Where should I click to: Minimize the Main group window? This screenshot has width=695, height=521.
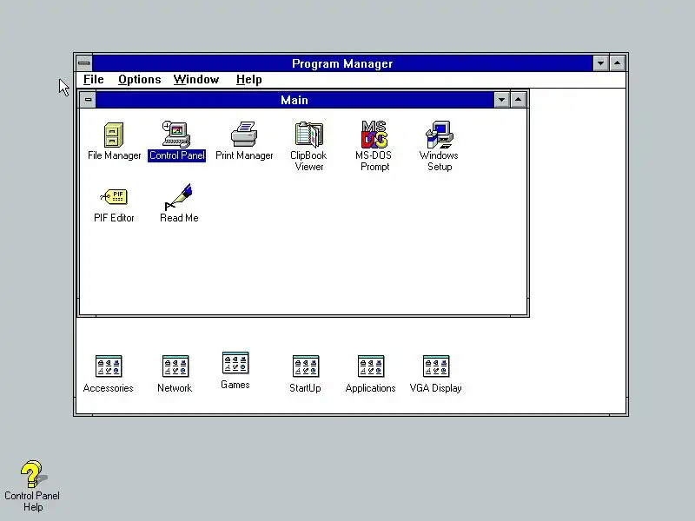pyautogui.click(x=501, y=100)
